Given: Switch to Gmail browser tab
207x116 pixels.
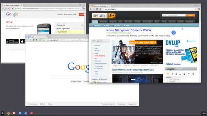Looking at the screenshot, I should pos(13,5).
